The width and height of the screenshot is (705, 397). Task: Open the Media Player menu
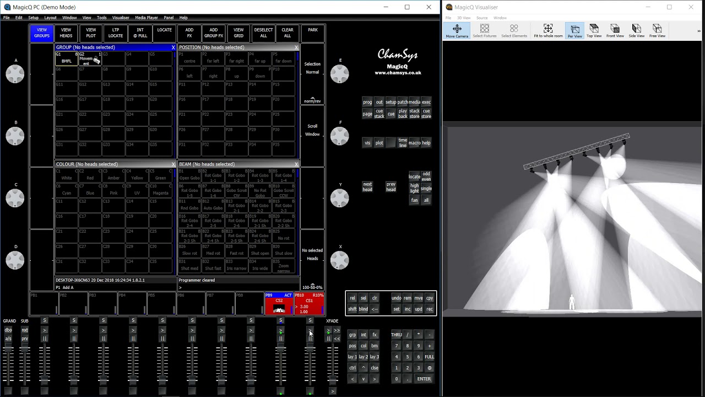click(x=147, y=18)
